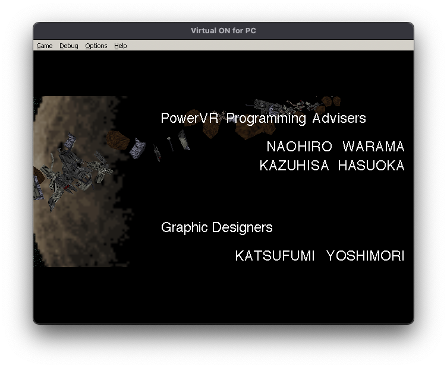The height and width of the screenshot is (368, 447).
Task: Open the Debug menu
Action: (x=69, y=46)
